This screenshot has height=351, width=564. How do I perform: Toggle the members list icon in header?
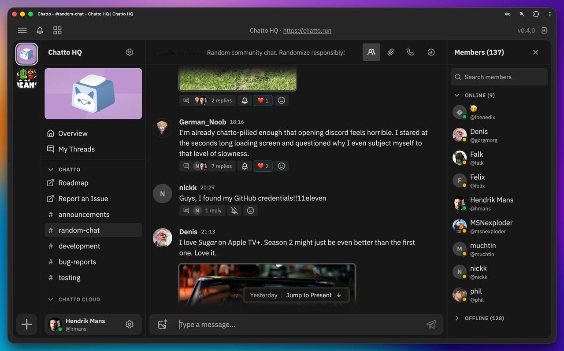371,52
